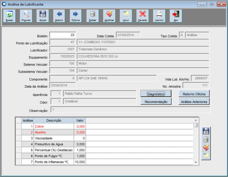Image resolution: width=228 pixels, height=177 pixels.
Task: Click the Vida Lub. Km/Hs field
Action: (x=200, y=78)
